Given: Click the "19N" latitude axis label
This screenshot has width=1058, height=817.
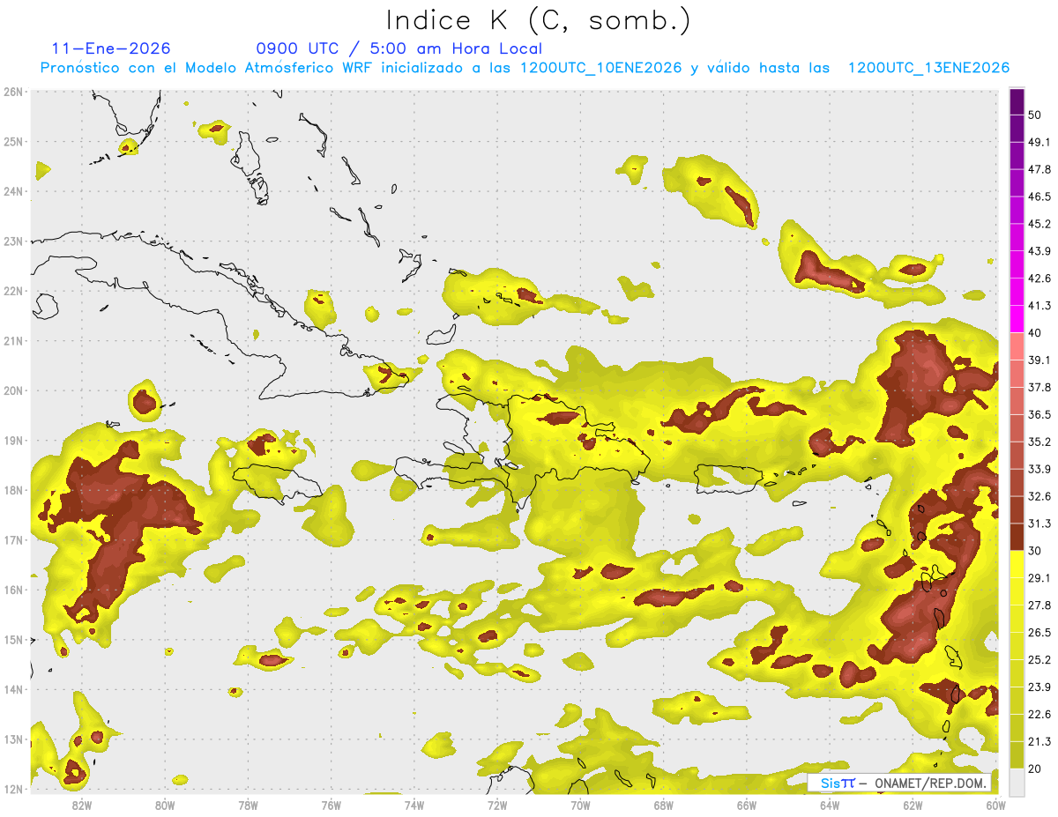Looking at the screenshot, I should [x=13, y=441].
